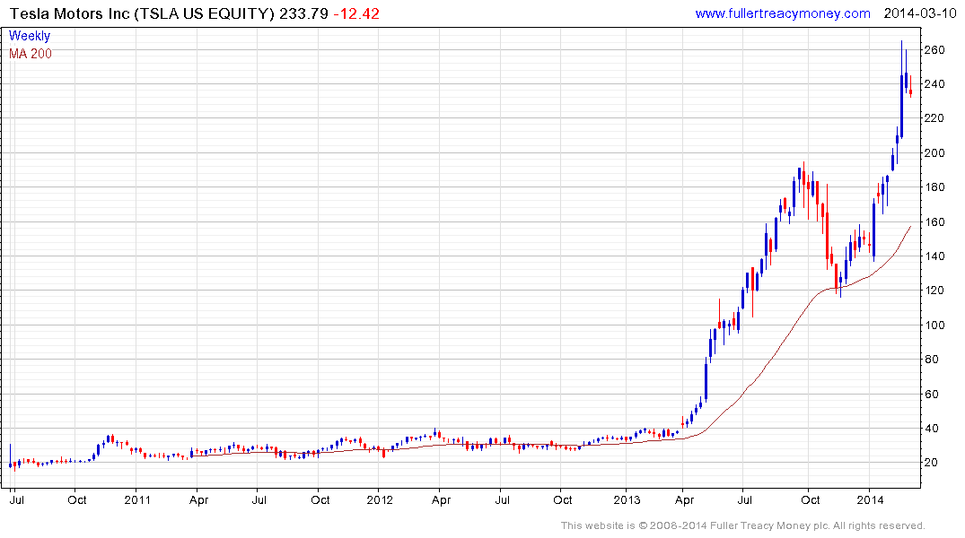965x538 pixels.
Task: Click the Tesla Motors Inc chart title
Action: (x=142, y=13)
